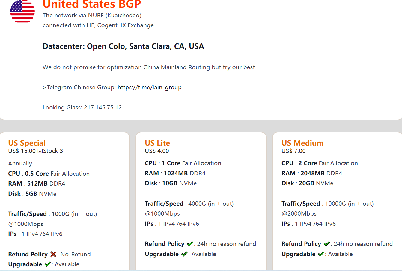
Task: Click '20GB NVMe' disk line
Action: [308, 183]
